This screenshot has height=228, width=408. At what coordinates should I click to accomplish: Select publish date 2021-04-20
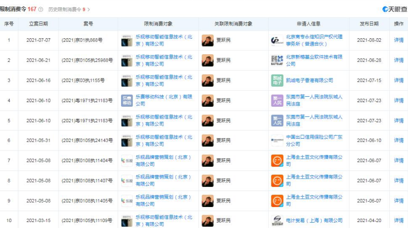click(x=369, y=220)
